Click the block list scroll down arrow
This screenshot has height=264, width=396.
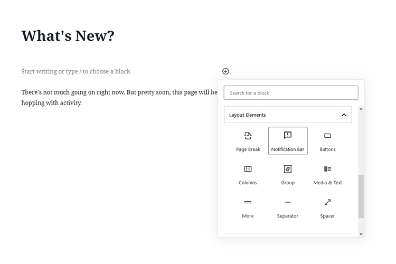click(x=361, y=233)
